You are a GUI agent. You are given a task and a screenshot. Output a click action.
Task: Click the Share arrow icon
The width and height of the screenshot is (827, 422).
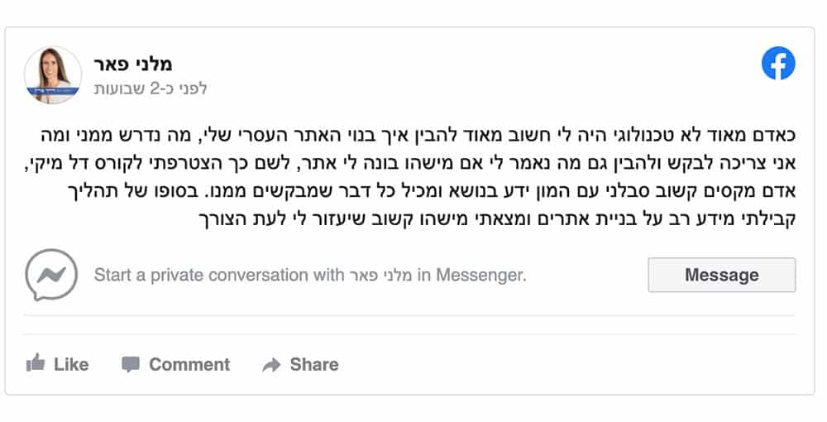tap(271, 365)
